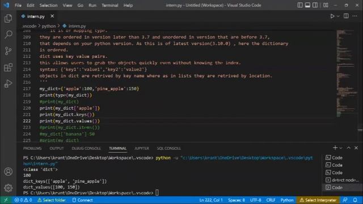363x204 pixels.
Task: Open the Extensions view
Action: pyautogui.click(x=8, y=67)
